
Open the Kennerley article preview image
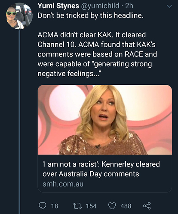[x=105, y=120]
